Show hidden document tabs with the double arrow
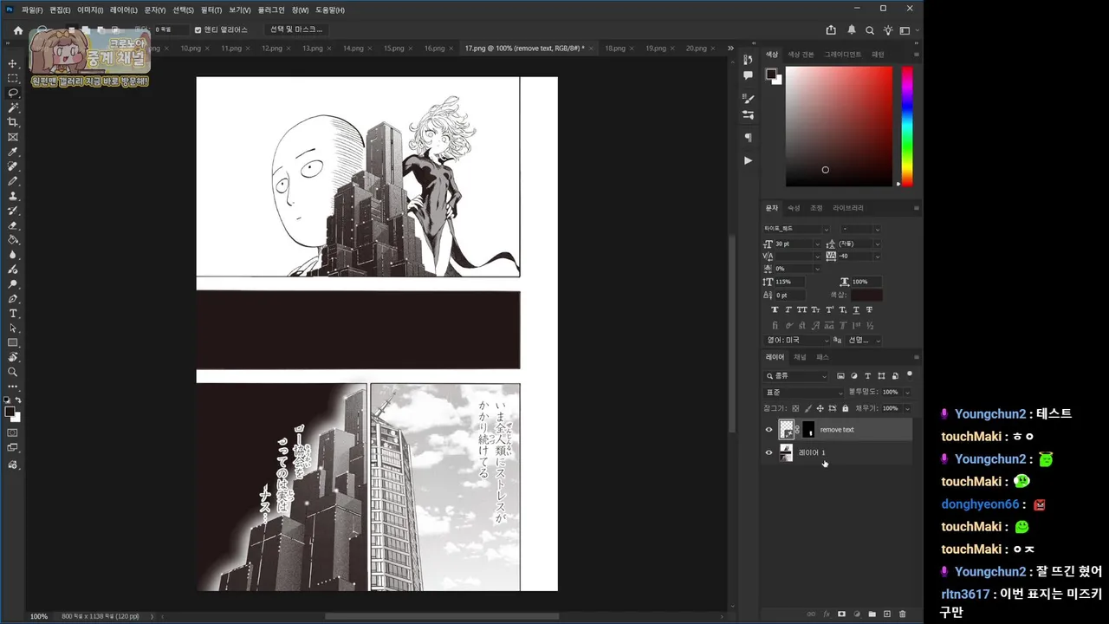The height and width of the screenshot is (624, 1109). [730, 49]
